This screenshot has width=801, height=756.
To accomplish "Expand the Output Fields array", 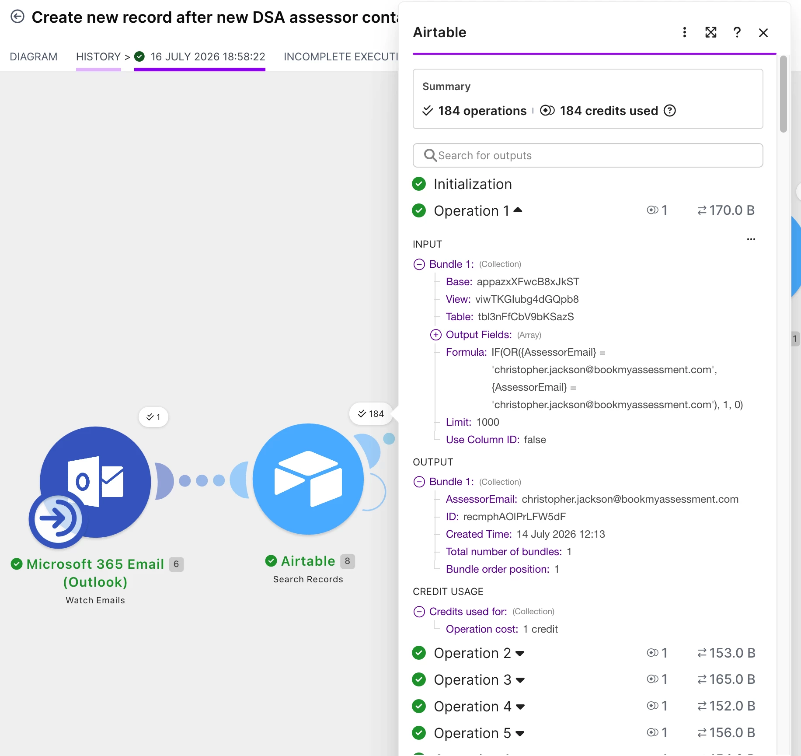I will pos(435,335).
